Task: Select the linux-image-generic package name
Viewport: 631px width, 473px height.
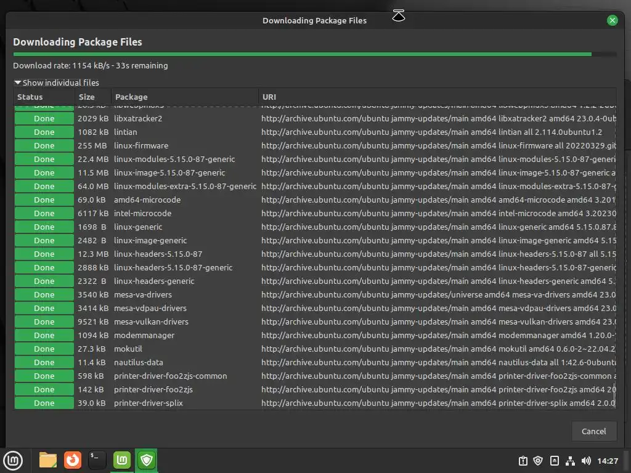Action: pyautogui.click(x=150, y=241)
